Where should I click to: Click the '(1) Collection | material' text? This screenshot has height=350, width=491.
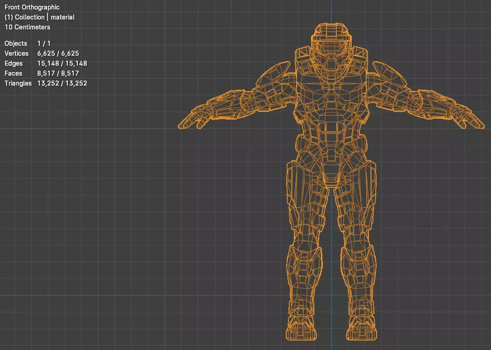pos(39,17)
